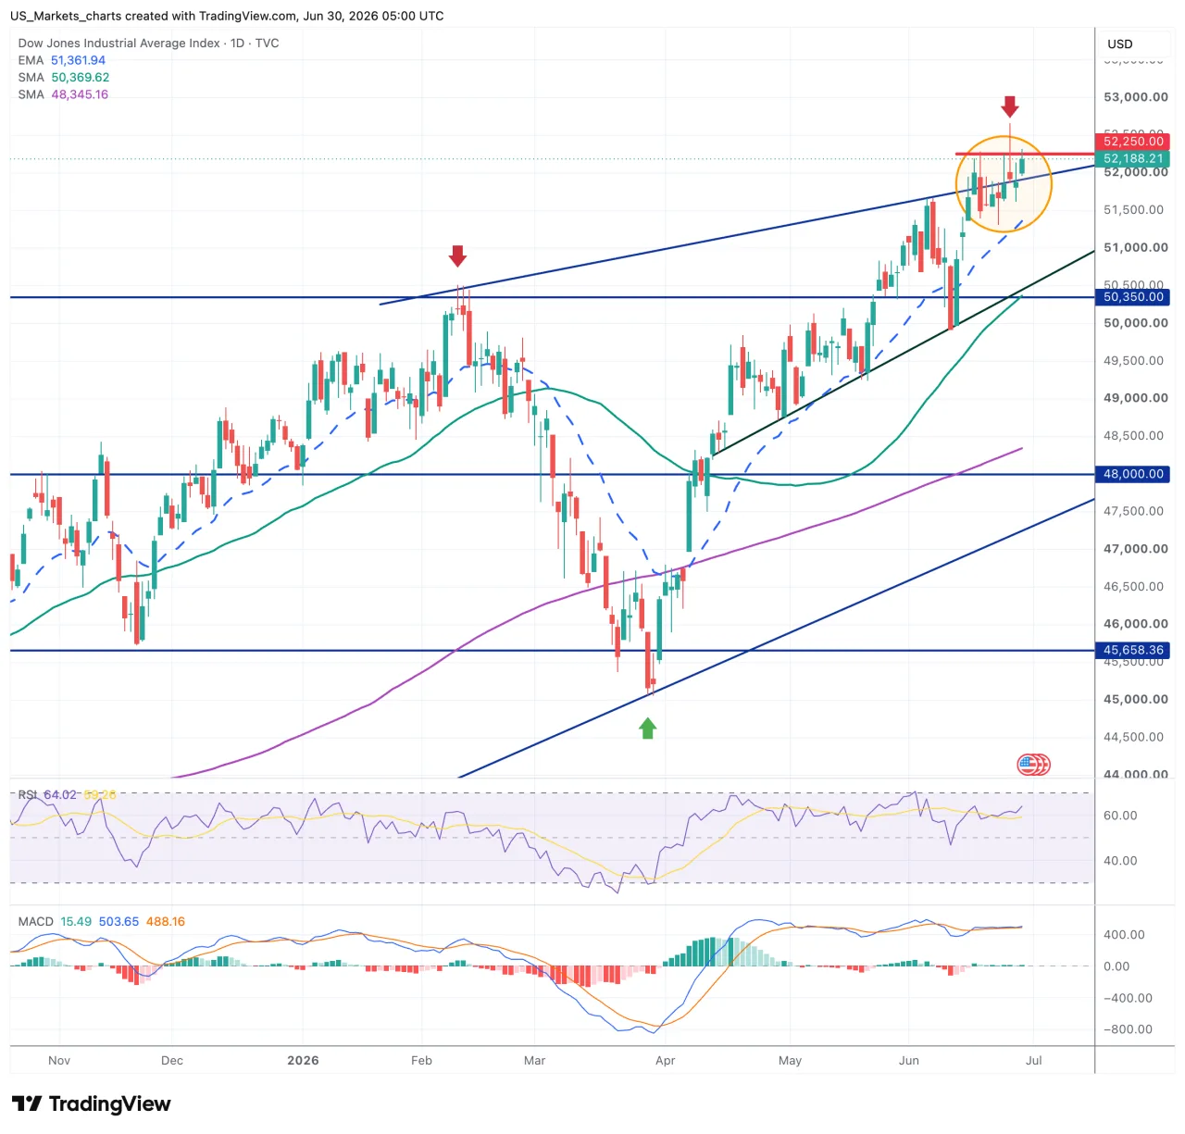The height and width of the screenshot is (1134, 1185).
Task: Click 44,500.00 on the price axis
Action: pyautogui.click(x=1133, y=738)
